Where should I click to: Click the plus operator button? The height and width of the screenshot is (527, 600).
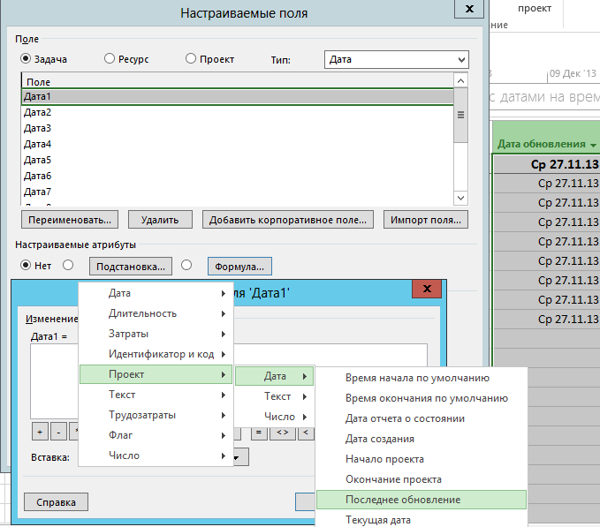40,432
